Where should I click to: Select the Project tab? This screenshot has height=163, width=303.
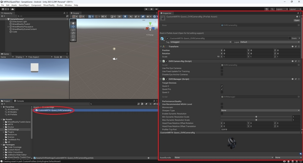(x=6, y=101)
